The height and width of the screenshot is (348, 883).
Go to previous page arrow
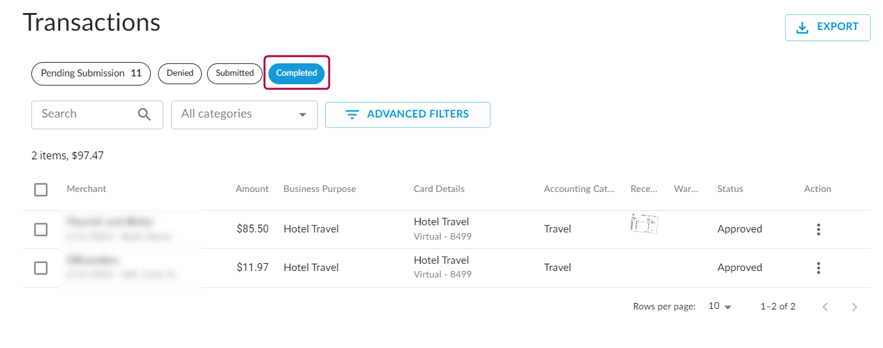pos(825,307)
